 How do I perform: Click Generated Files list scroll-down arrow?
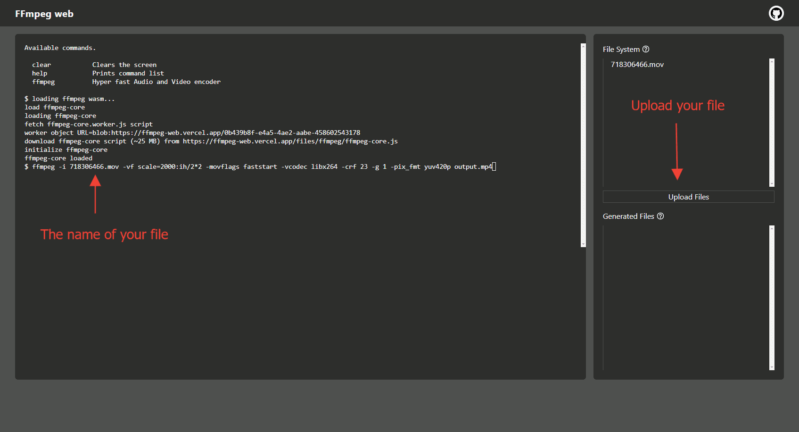772,367
